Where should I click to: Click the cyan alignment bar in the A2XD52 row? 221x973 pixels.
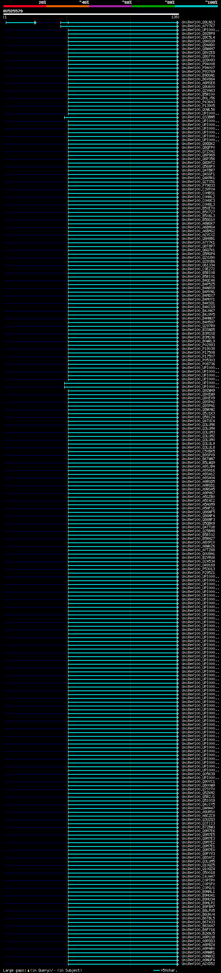point(123,964)
